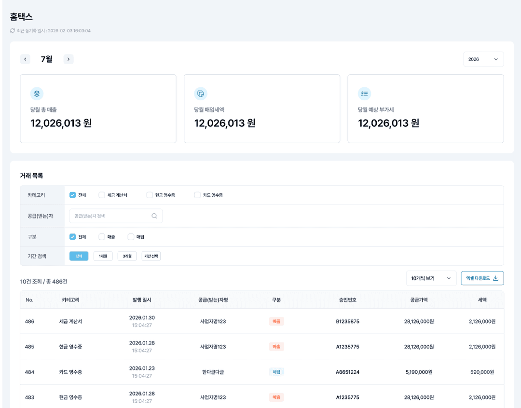Click the 매출 badge in row 483
The height and width of the screenshot is (408, 521).
[x=276, y=397]
